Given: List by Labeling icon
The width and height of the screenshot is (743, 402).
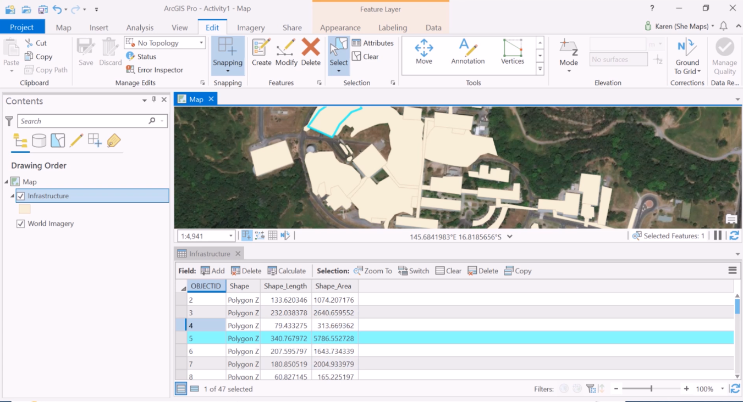Looking at the screenshot, I should [x=114, y=141].
